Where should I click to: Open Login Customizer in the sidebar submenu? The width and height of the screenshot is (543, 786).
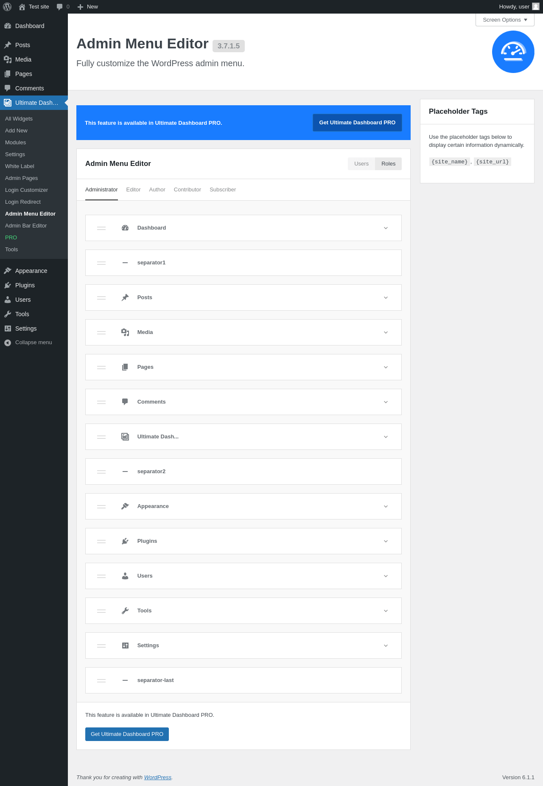click(x=26, y=190)
